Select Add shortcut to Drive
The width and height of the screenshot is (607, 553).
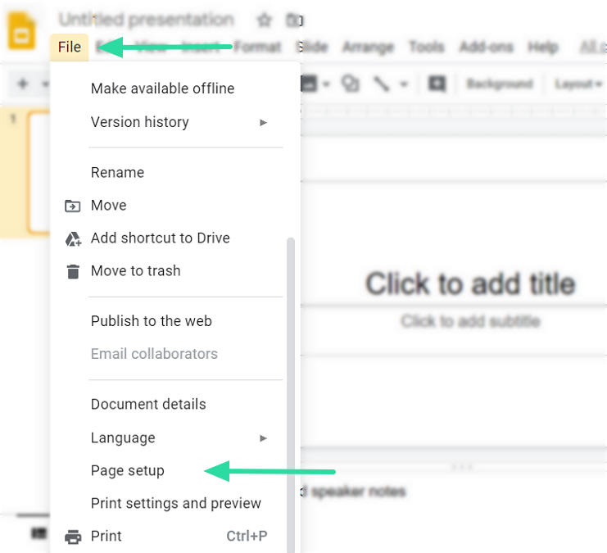coord(176,238)
